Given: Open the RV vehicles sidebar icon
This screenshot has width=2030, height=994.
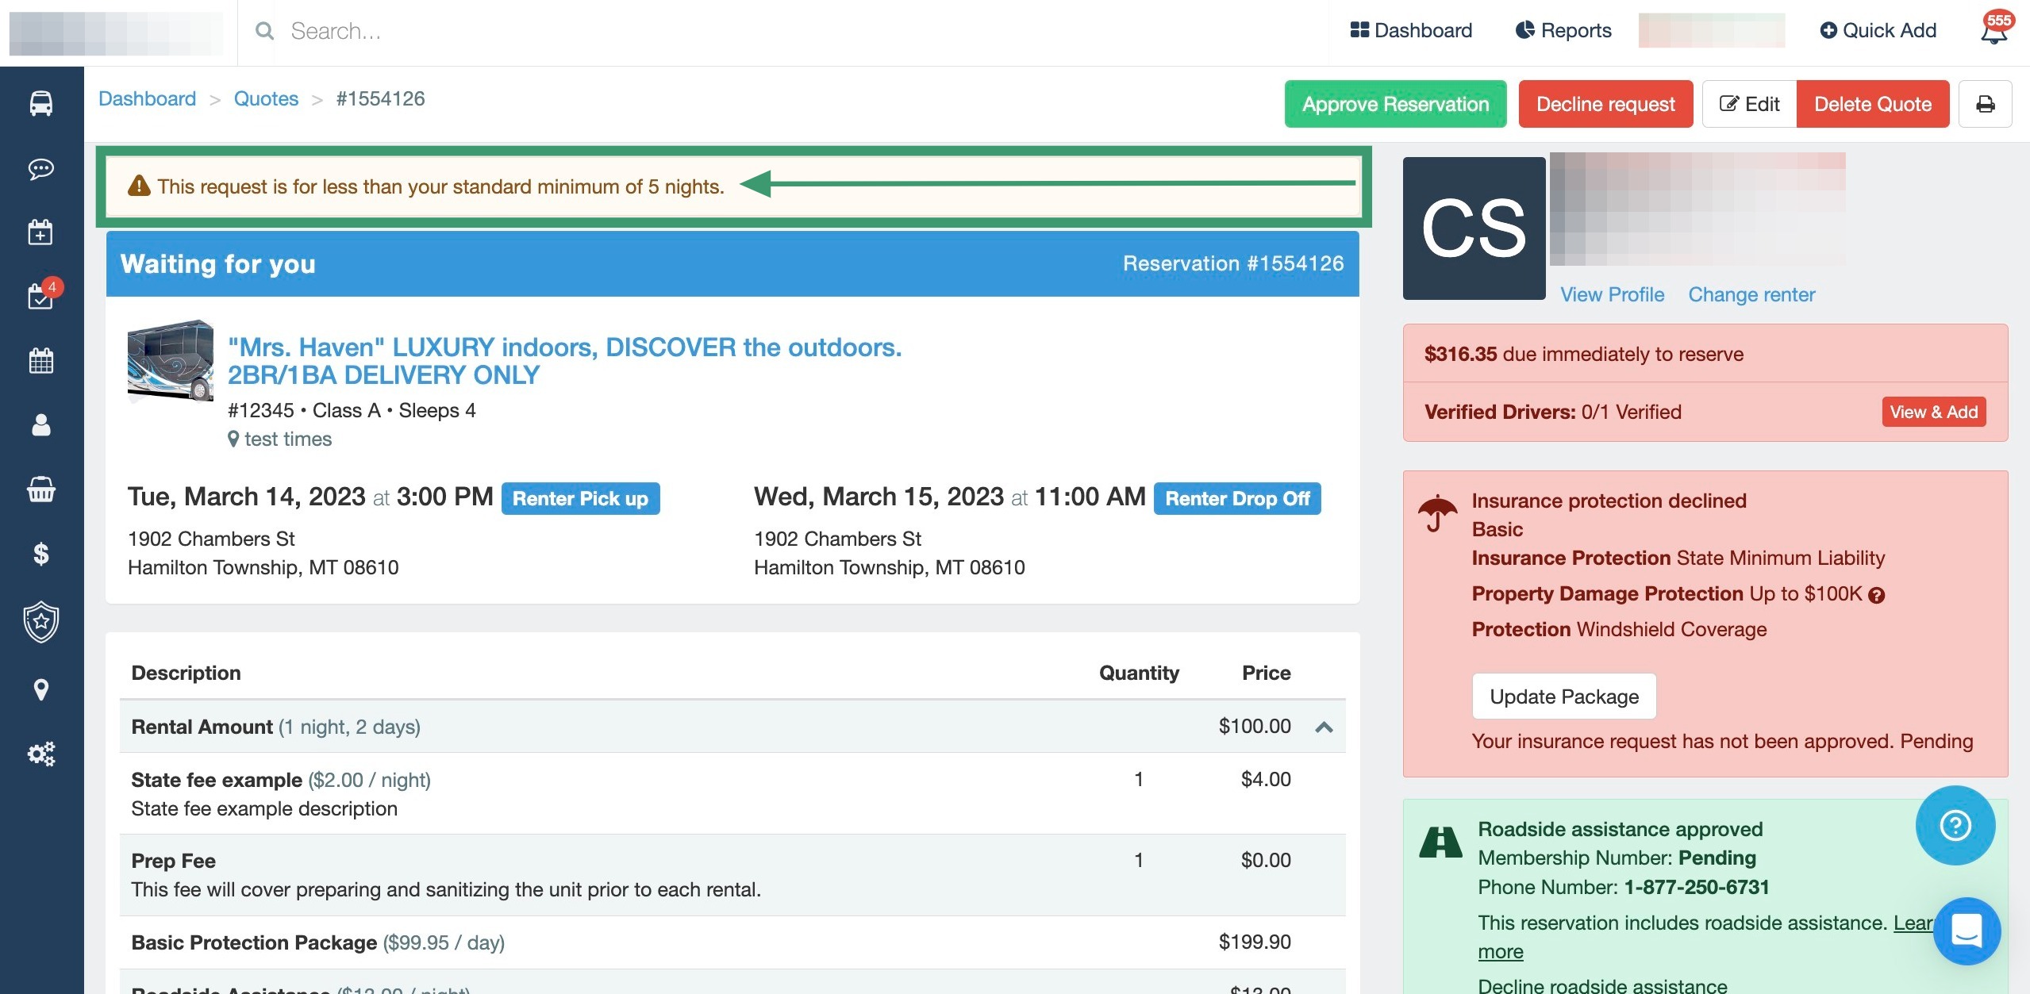Looking at the screenshot, I should point(41,103).
